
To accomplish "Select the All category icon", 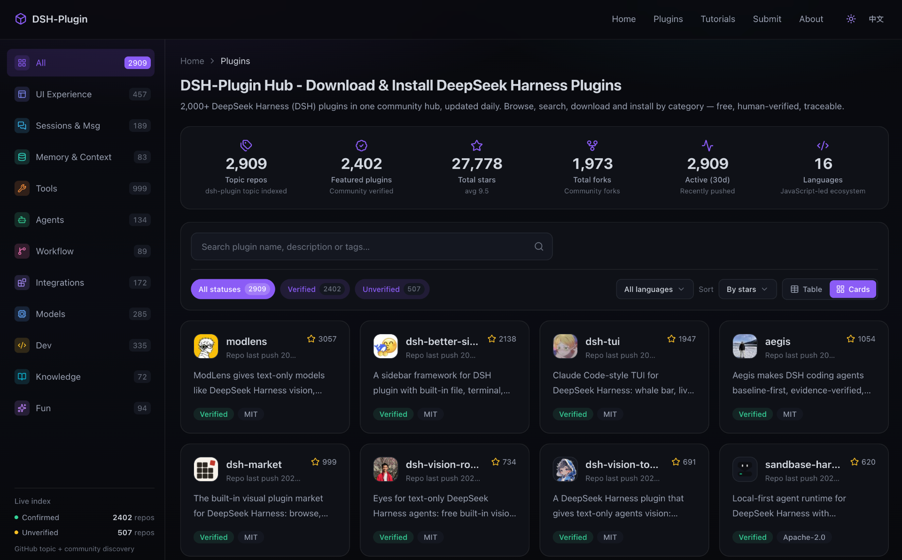I will click(22, 63).
